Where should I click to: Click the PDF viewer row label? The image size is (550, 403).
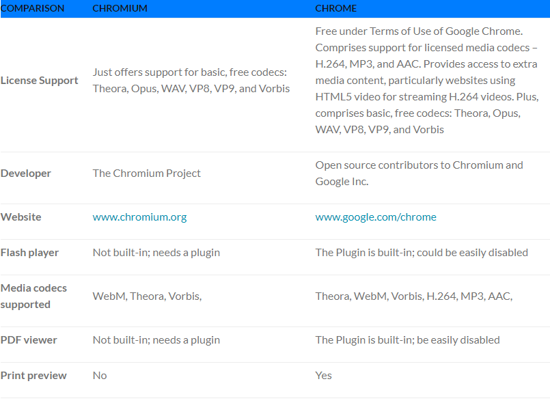29,340
